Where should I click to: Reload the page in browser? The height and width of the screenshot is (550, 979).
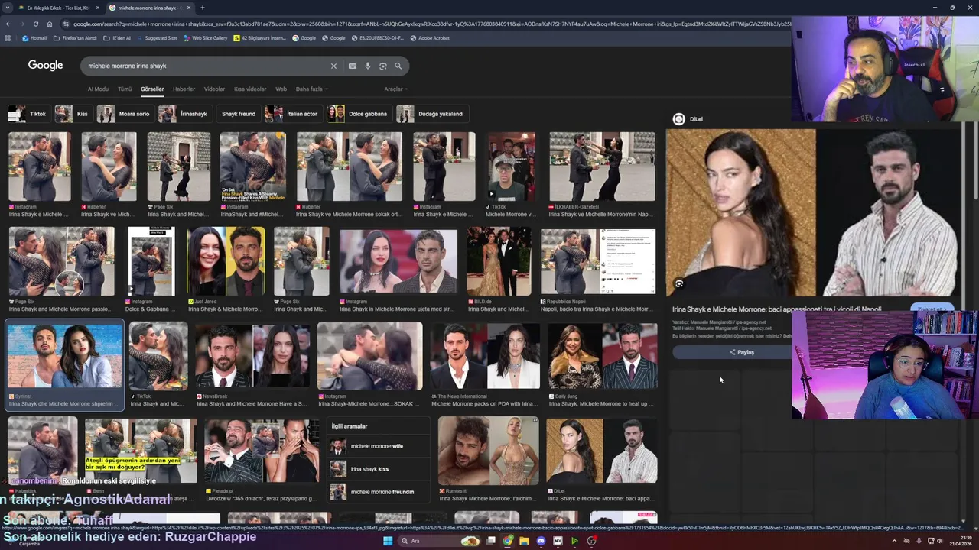35,24
